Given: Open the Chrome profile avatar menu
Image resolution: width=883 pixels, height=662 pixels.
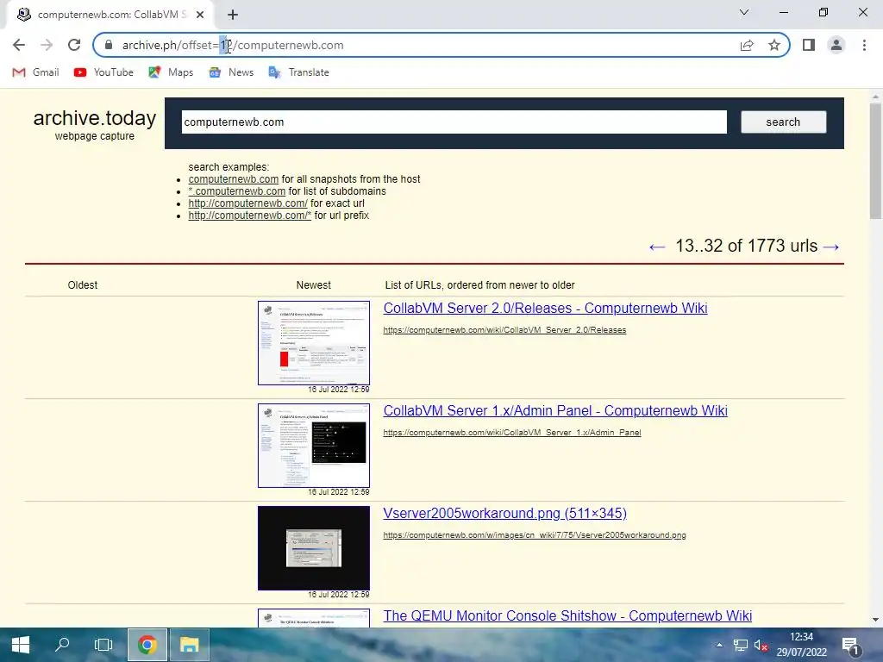Looking at the screenshot, I should coord(836,45).
